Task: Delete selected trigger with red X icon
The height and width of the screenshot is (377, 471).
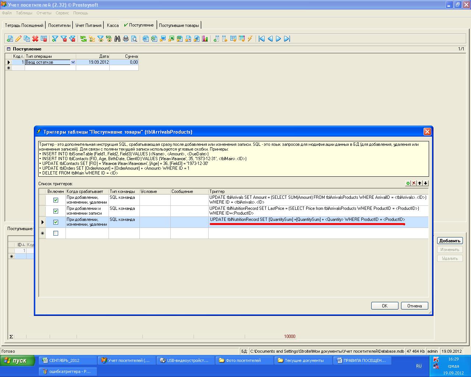Action: coord(414,183)
